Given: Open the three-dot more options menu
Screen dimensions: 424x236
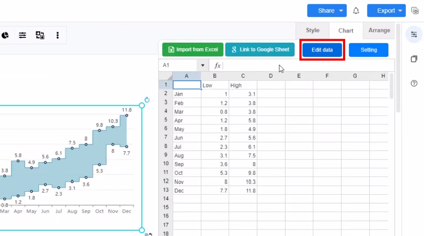Looking at the screenshot, I should point(58,35).
